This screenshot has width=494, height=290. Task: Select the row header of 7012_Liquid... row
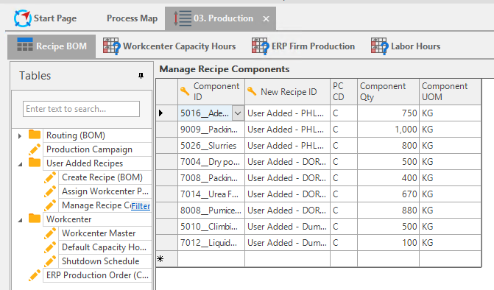(167, 243)
